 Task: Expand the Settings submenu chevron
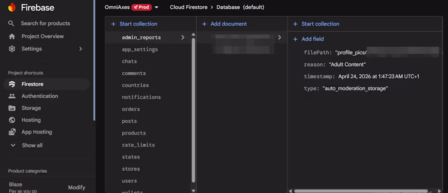click(x=81, y=49)
